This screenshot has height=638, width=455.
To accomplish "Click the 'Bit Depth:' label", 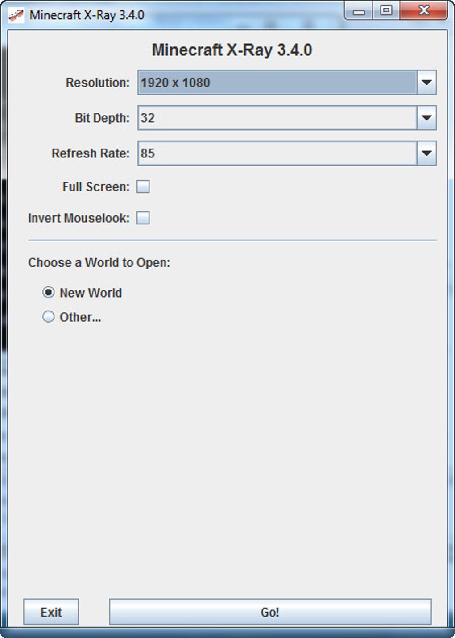I will click(102, 118).
